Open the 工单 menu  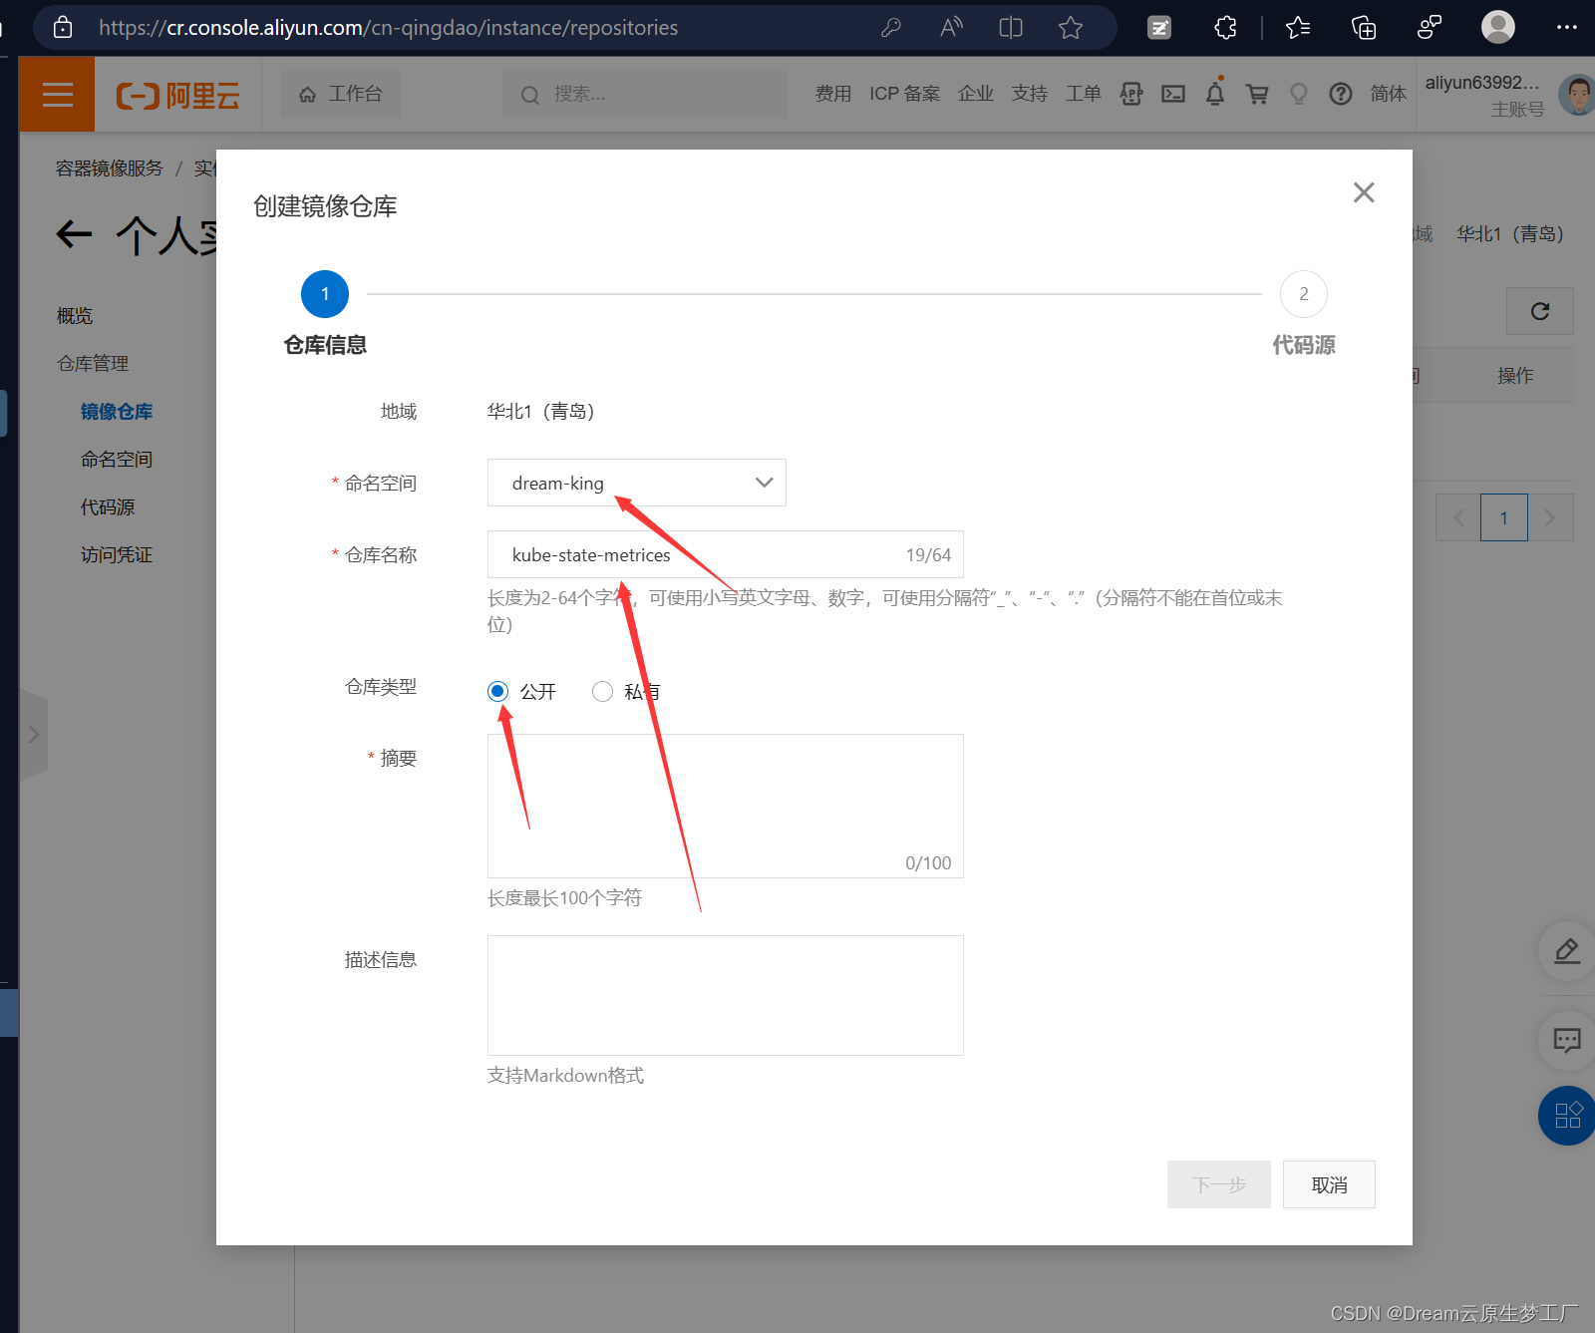[1084, 94]
